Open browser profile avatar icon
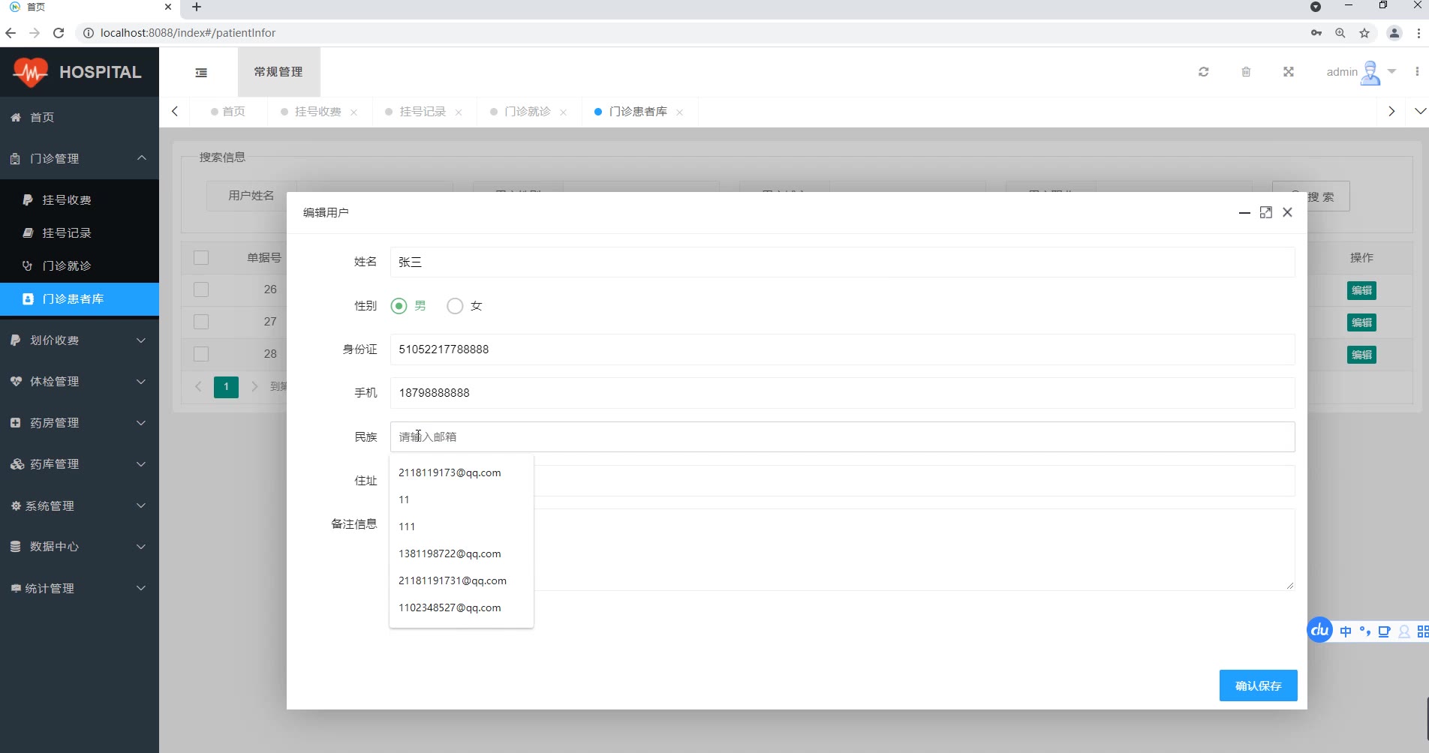 (x=1394, y=33)
